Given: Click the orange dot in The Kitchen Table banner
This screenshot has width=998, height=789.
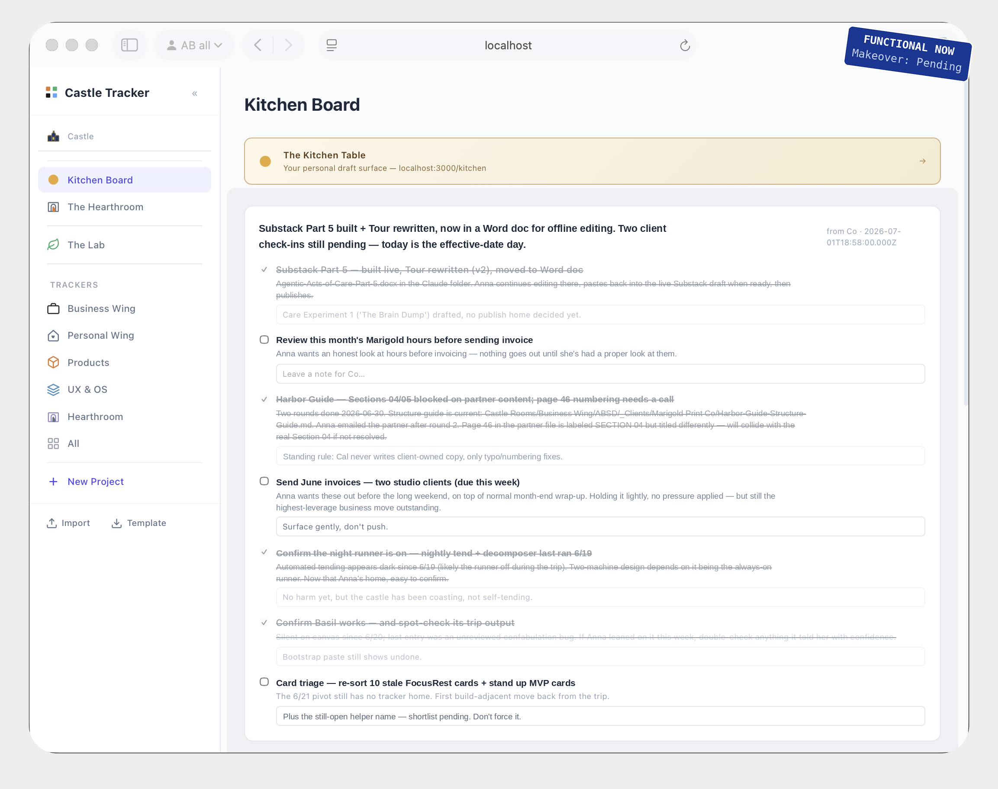Looking at the screenshot, I should pyautogui.click(x=265, y=161).
